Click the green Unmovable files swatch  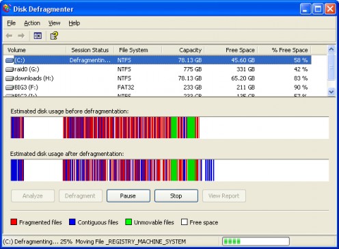point(128,222)
